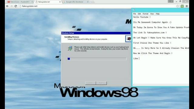Close the RetroVision YouTube tab
The width and height of the screenshot is (194, 109).
tap(32, 2)
